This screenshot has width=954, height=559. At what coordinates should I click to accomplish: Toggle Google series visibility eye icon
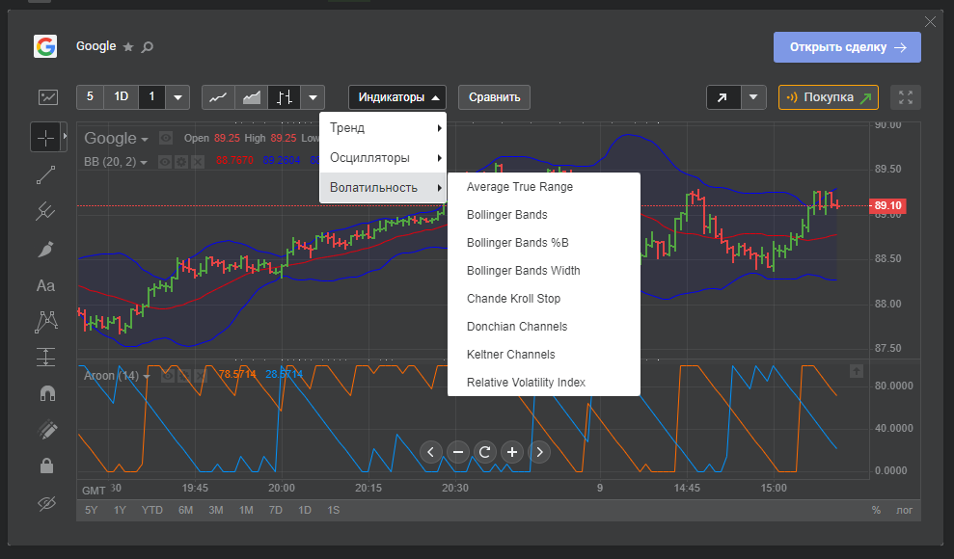[x=166, y=138]
